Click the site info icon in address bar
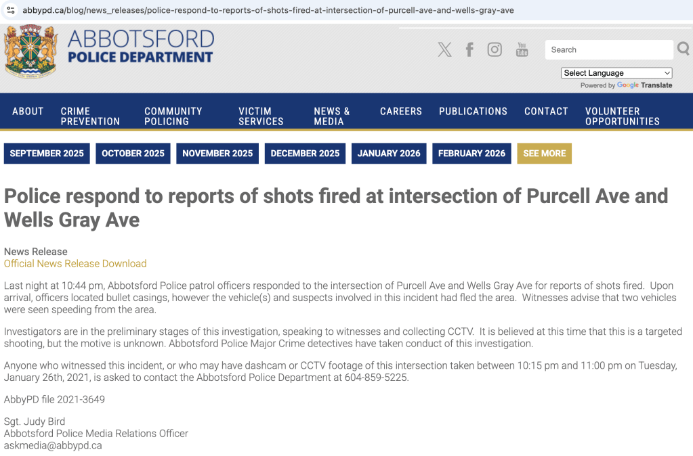Viewport: 693px width, 456px height. [10, 10]
